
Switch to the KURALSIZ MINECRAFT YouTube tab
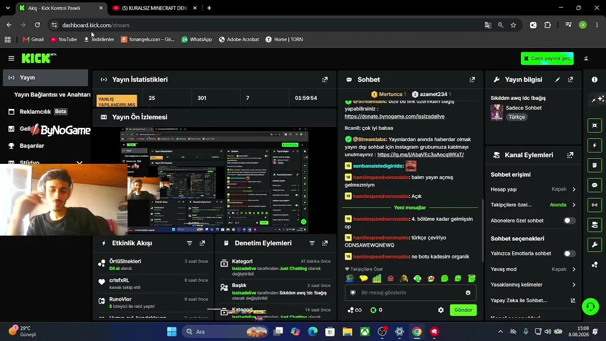[x=155, y=8]
